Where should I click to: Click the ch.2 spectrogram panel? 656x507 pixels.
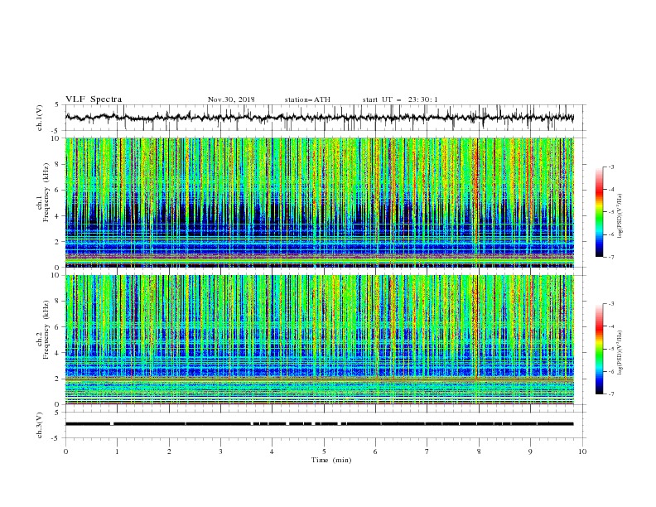(x=320, y=340)
